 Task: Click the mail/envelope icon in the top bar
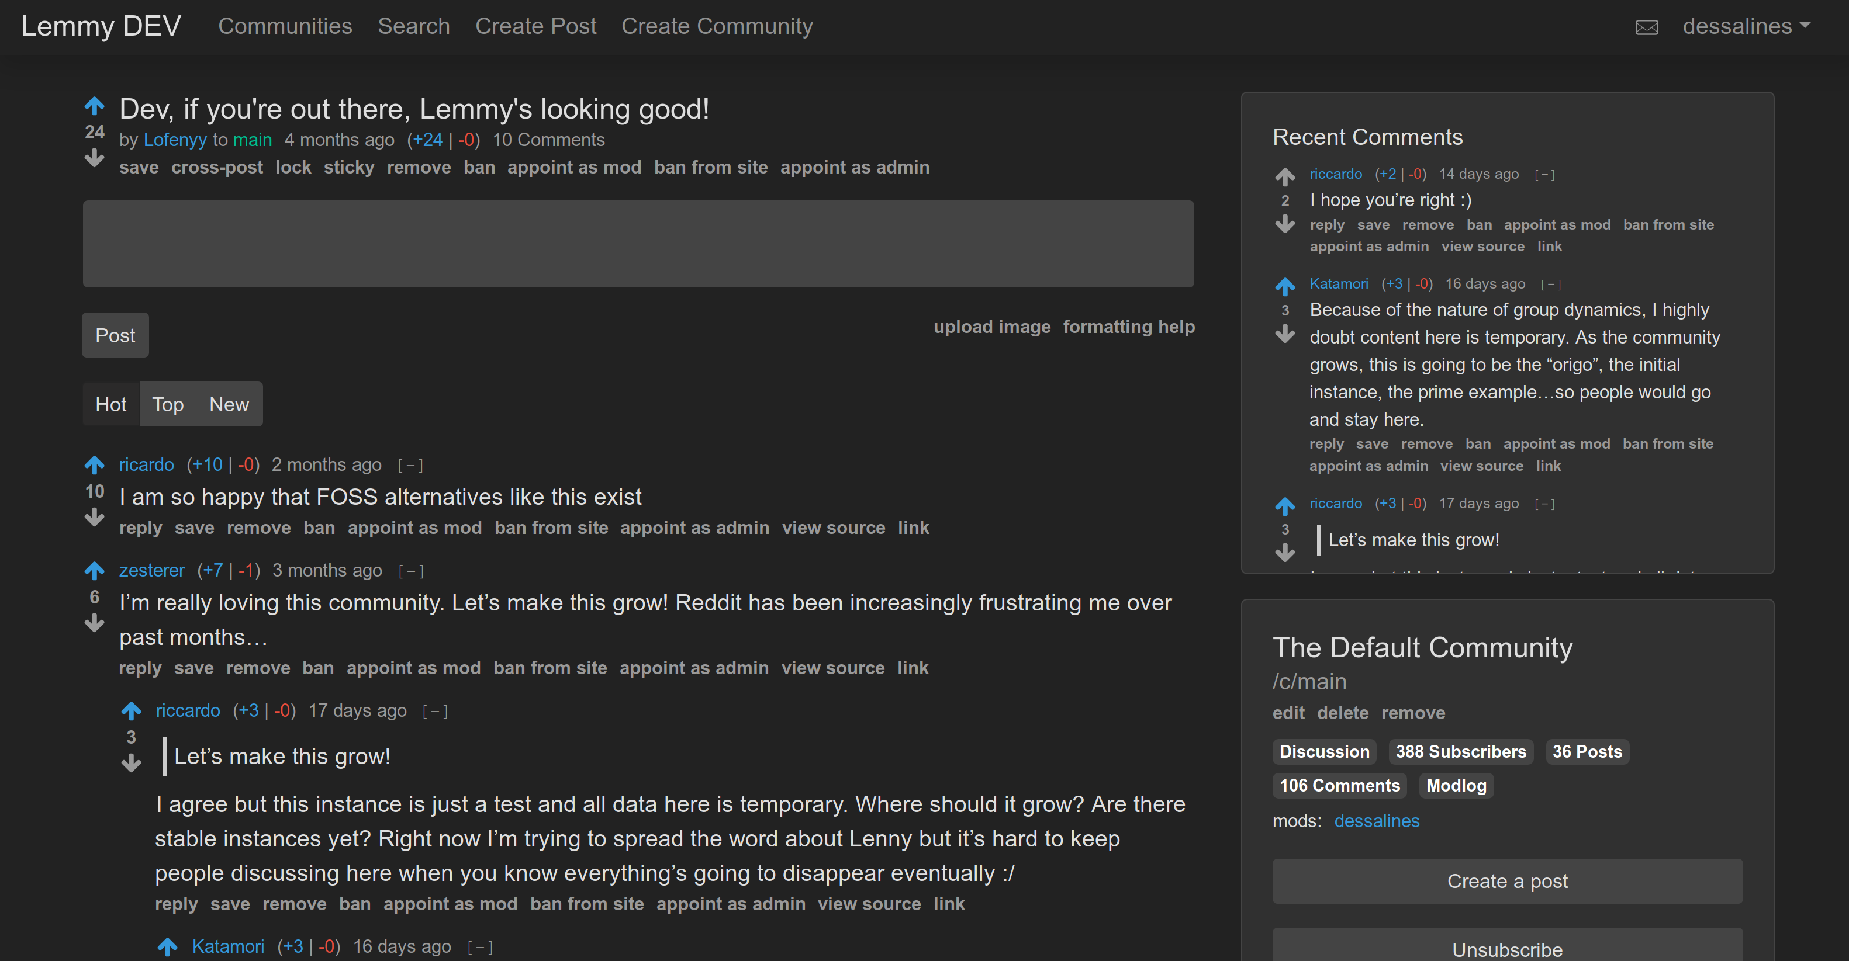coord(1647,25)
